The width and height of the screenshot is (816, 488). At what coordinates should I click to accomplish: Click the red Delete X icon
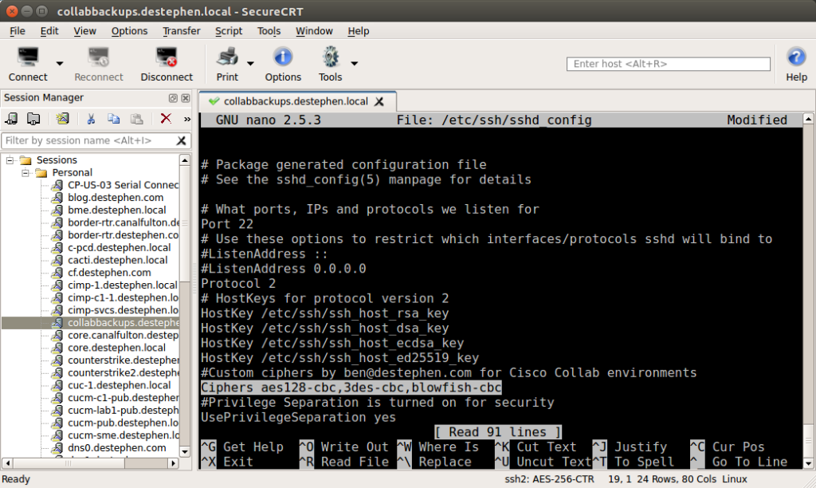coord(166,119)
